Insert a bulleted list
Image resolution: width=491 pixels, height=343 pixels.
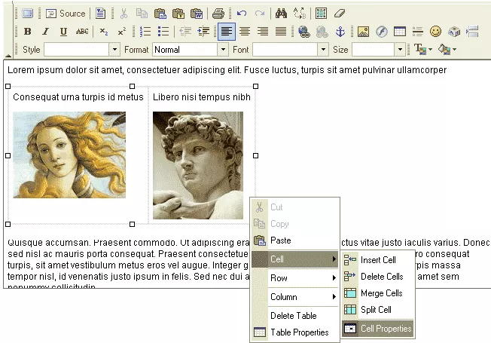pyautogui.click(x=163, y=32)
